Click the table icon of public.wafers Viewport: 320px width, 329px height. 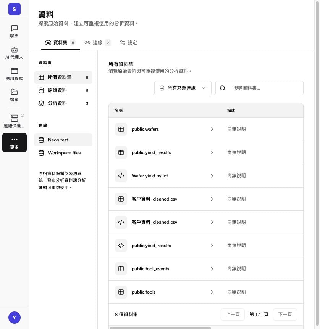pos(121,129)
